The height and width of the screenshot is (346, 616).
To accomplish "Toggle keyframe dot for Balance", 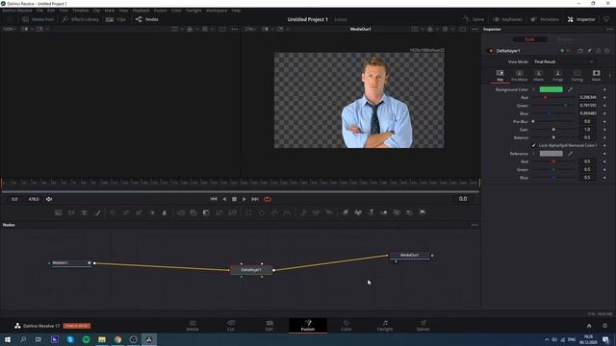I will (604, 137).
